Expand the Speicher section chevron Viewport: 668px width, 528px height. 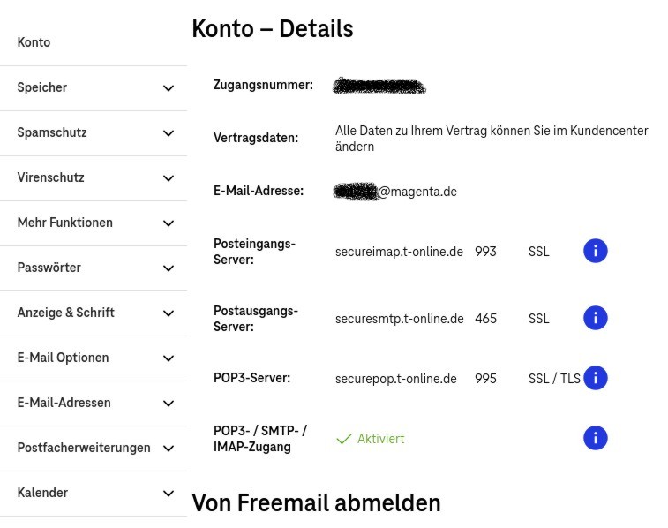pyautogui.click(x=169, y=88)
